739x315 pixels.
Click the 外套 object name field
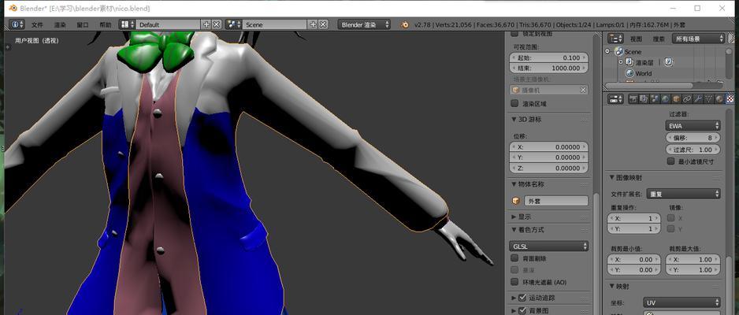(x=556, y=201)
